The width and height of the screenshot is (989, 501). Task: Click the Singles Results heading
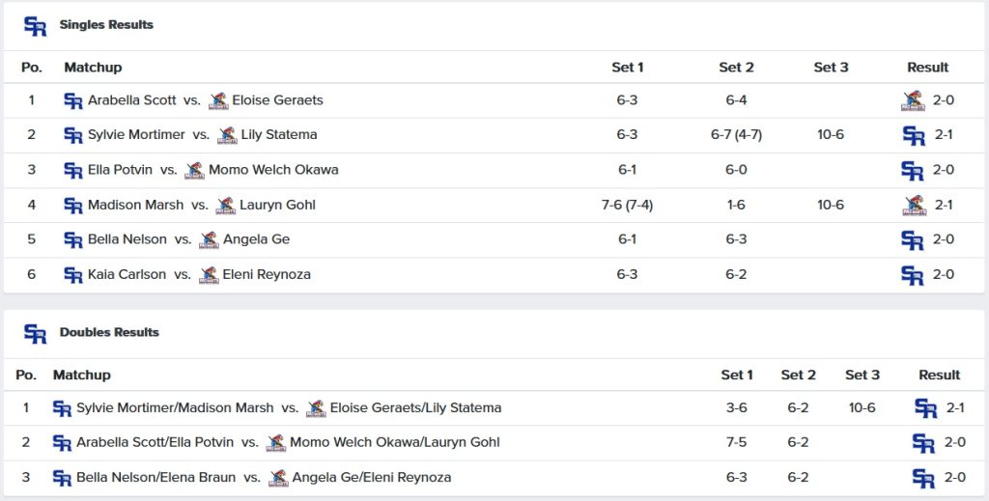106,25
